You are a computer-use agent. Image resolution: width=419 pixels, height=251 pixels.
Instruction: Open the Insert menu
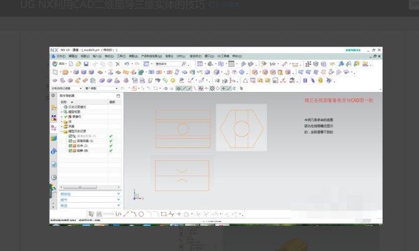click(97, 56)
